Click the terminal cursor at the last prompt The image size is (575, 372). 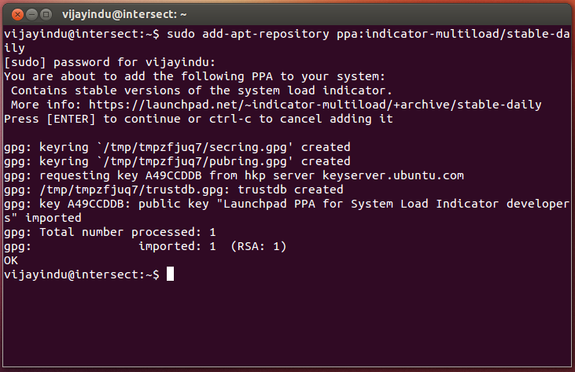(x=170, y=274)
